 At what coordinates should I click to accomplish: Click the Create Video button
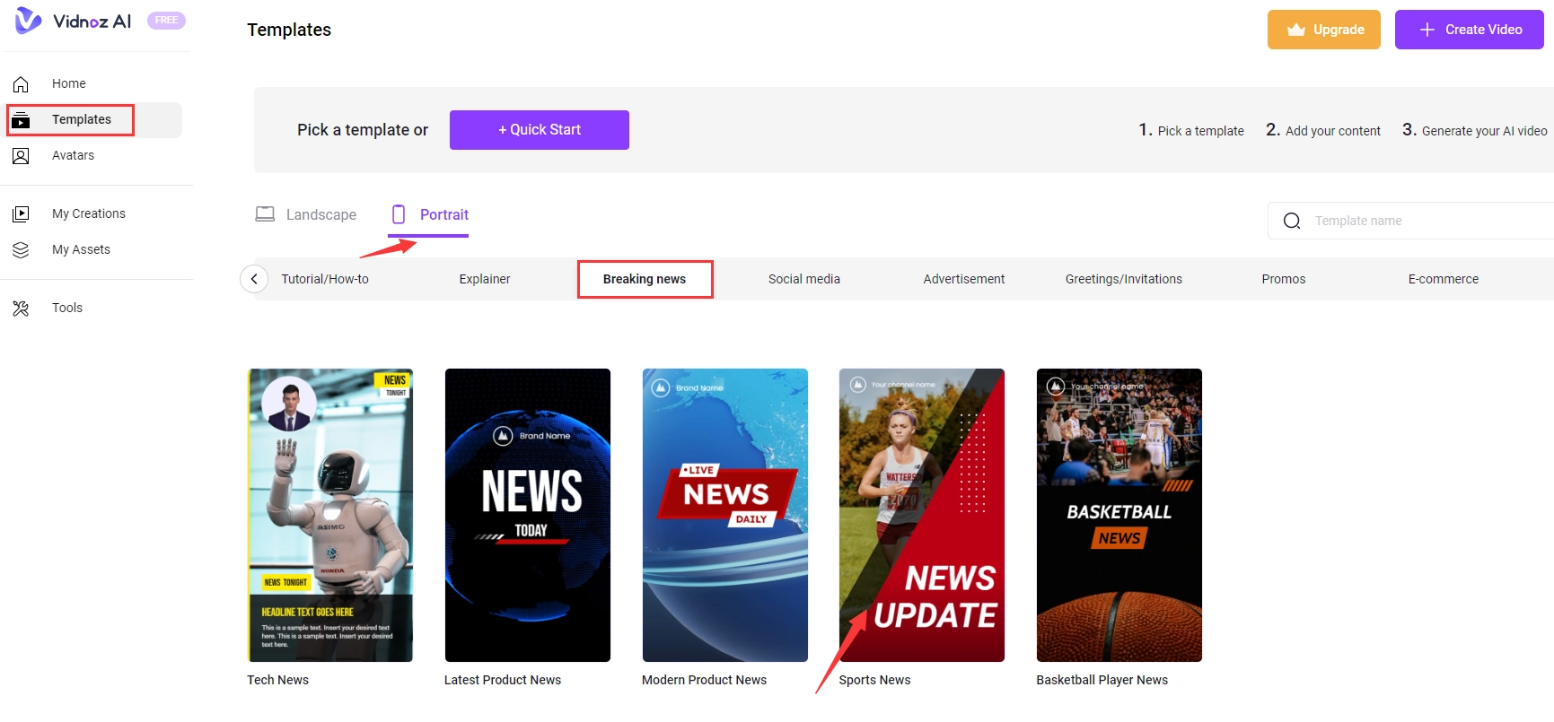1469,30
